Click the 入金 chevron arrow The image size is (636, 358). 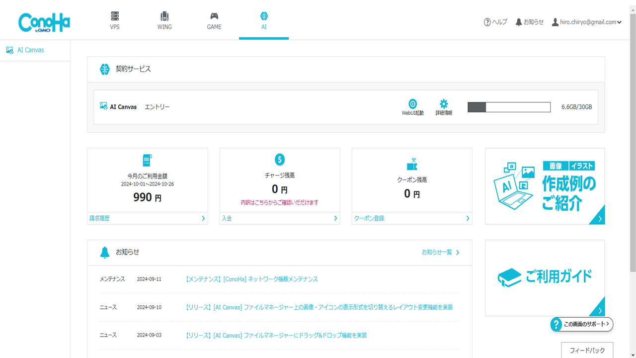click(335, 218)
